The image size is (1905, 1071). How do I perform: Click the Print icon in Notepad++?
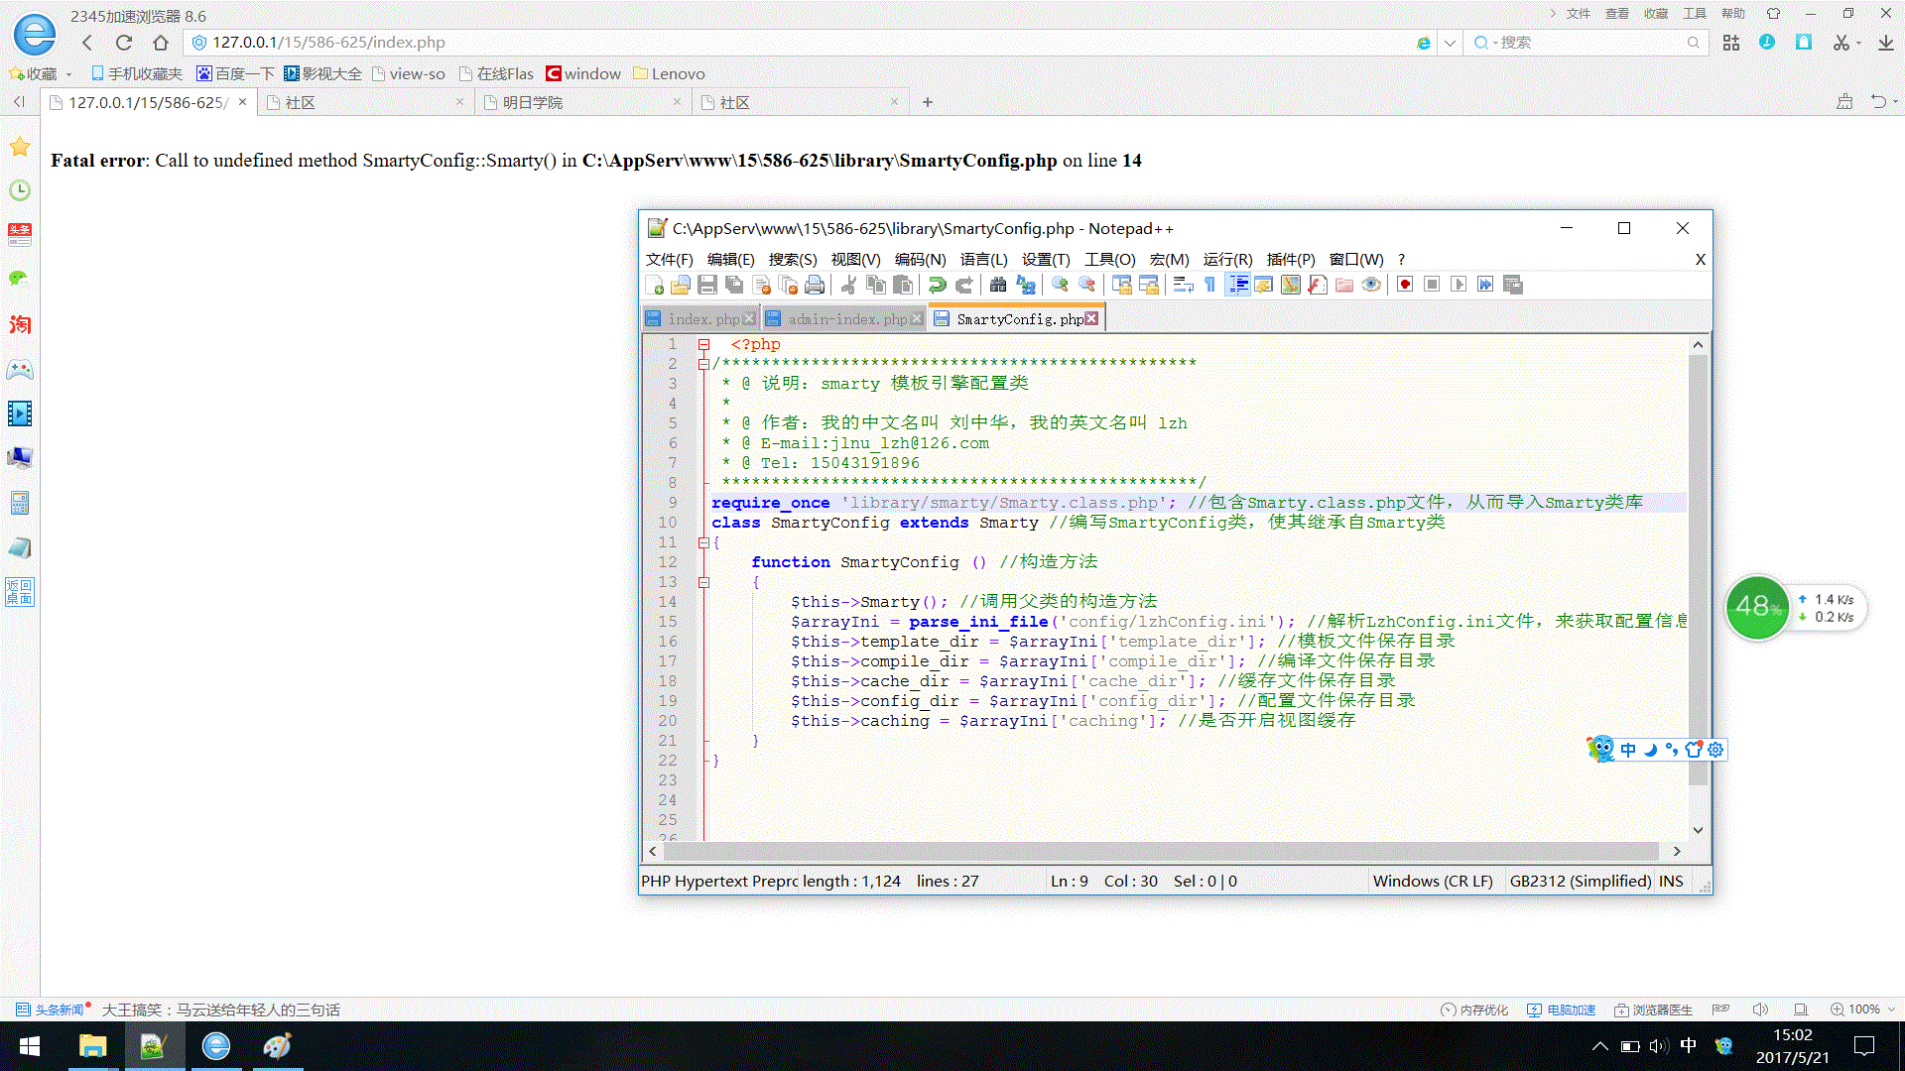[x=815, y=286]
